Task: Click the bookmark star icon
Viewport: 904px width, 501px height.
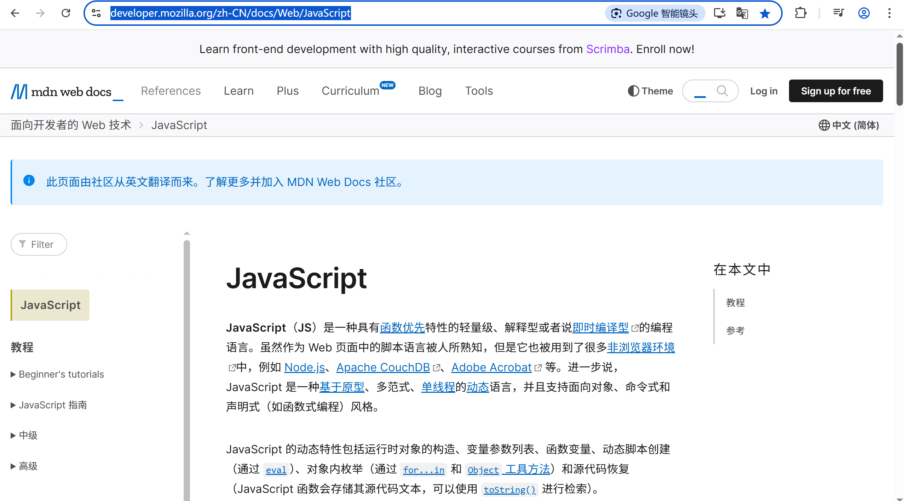Action: point(765,13)
